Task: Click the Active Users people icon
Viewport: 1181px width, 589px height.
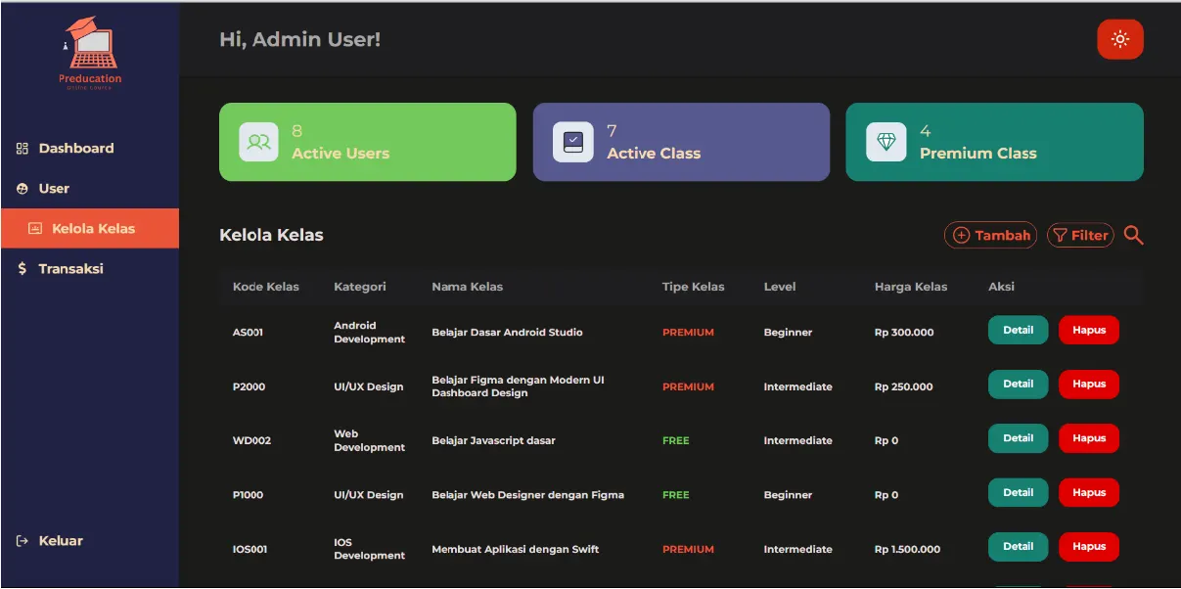Action: [258, 142]
